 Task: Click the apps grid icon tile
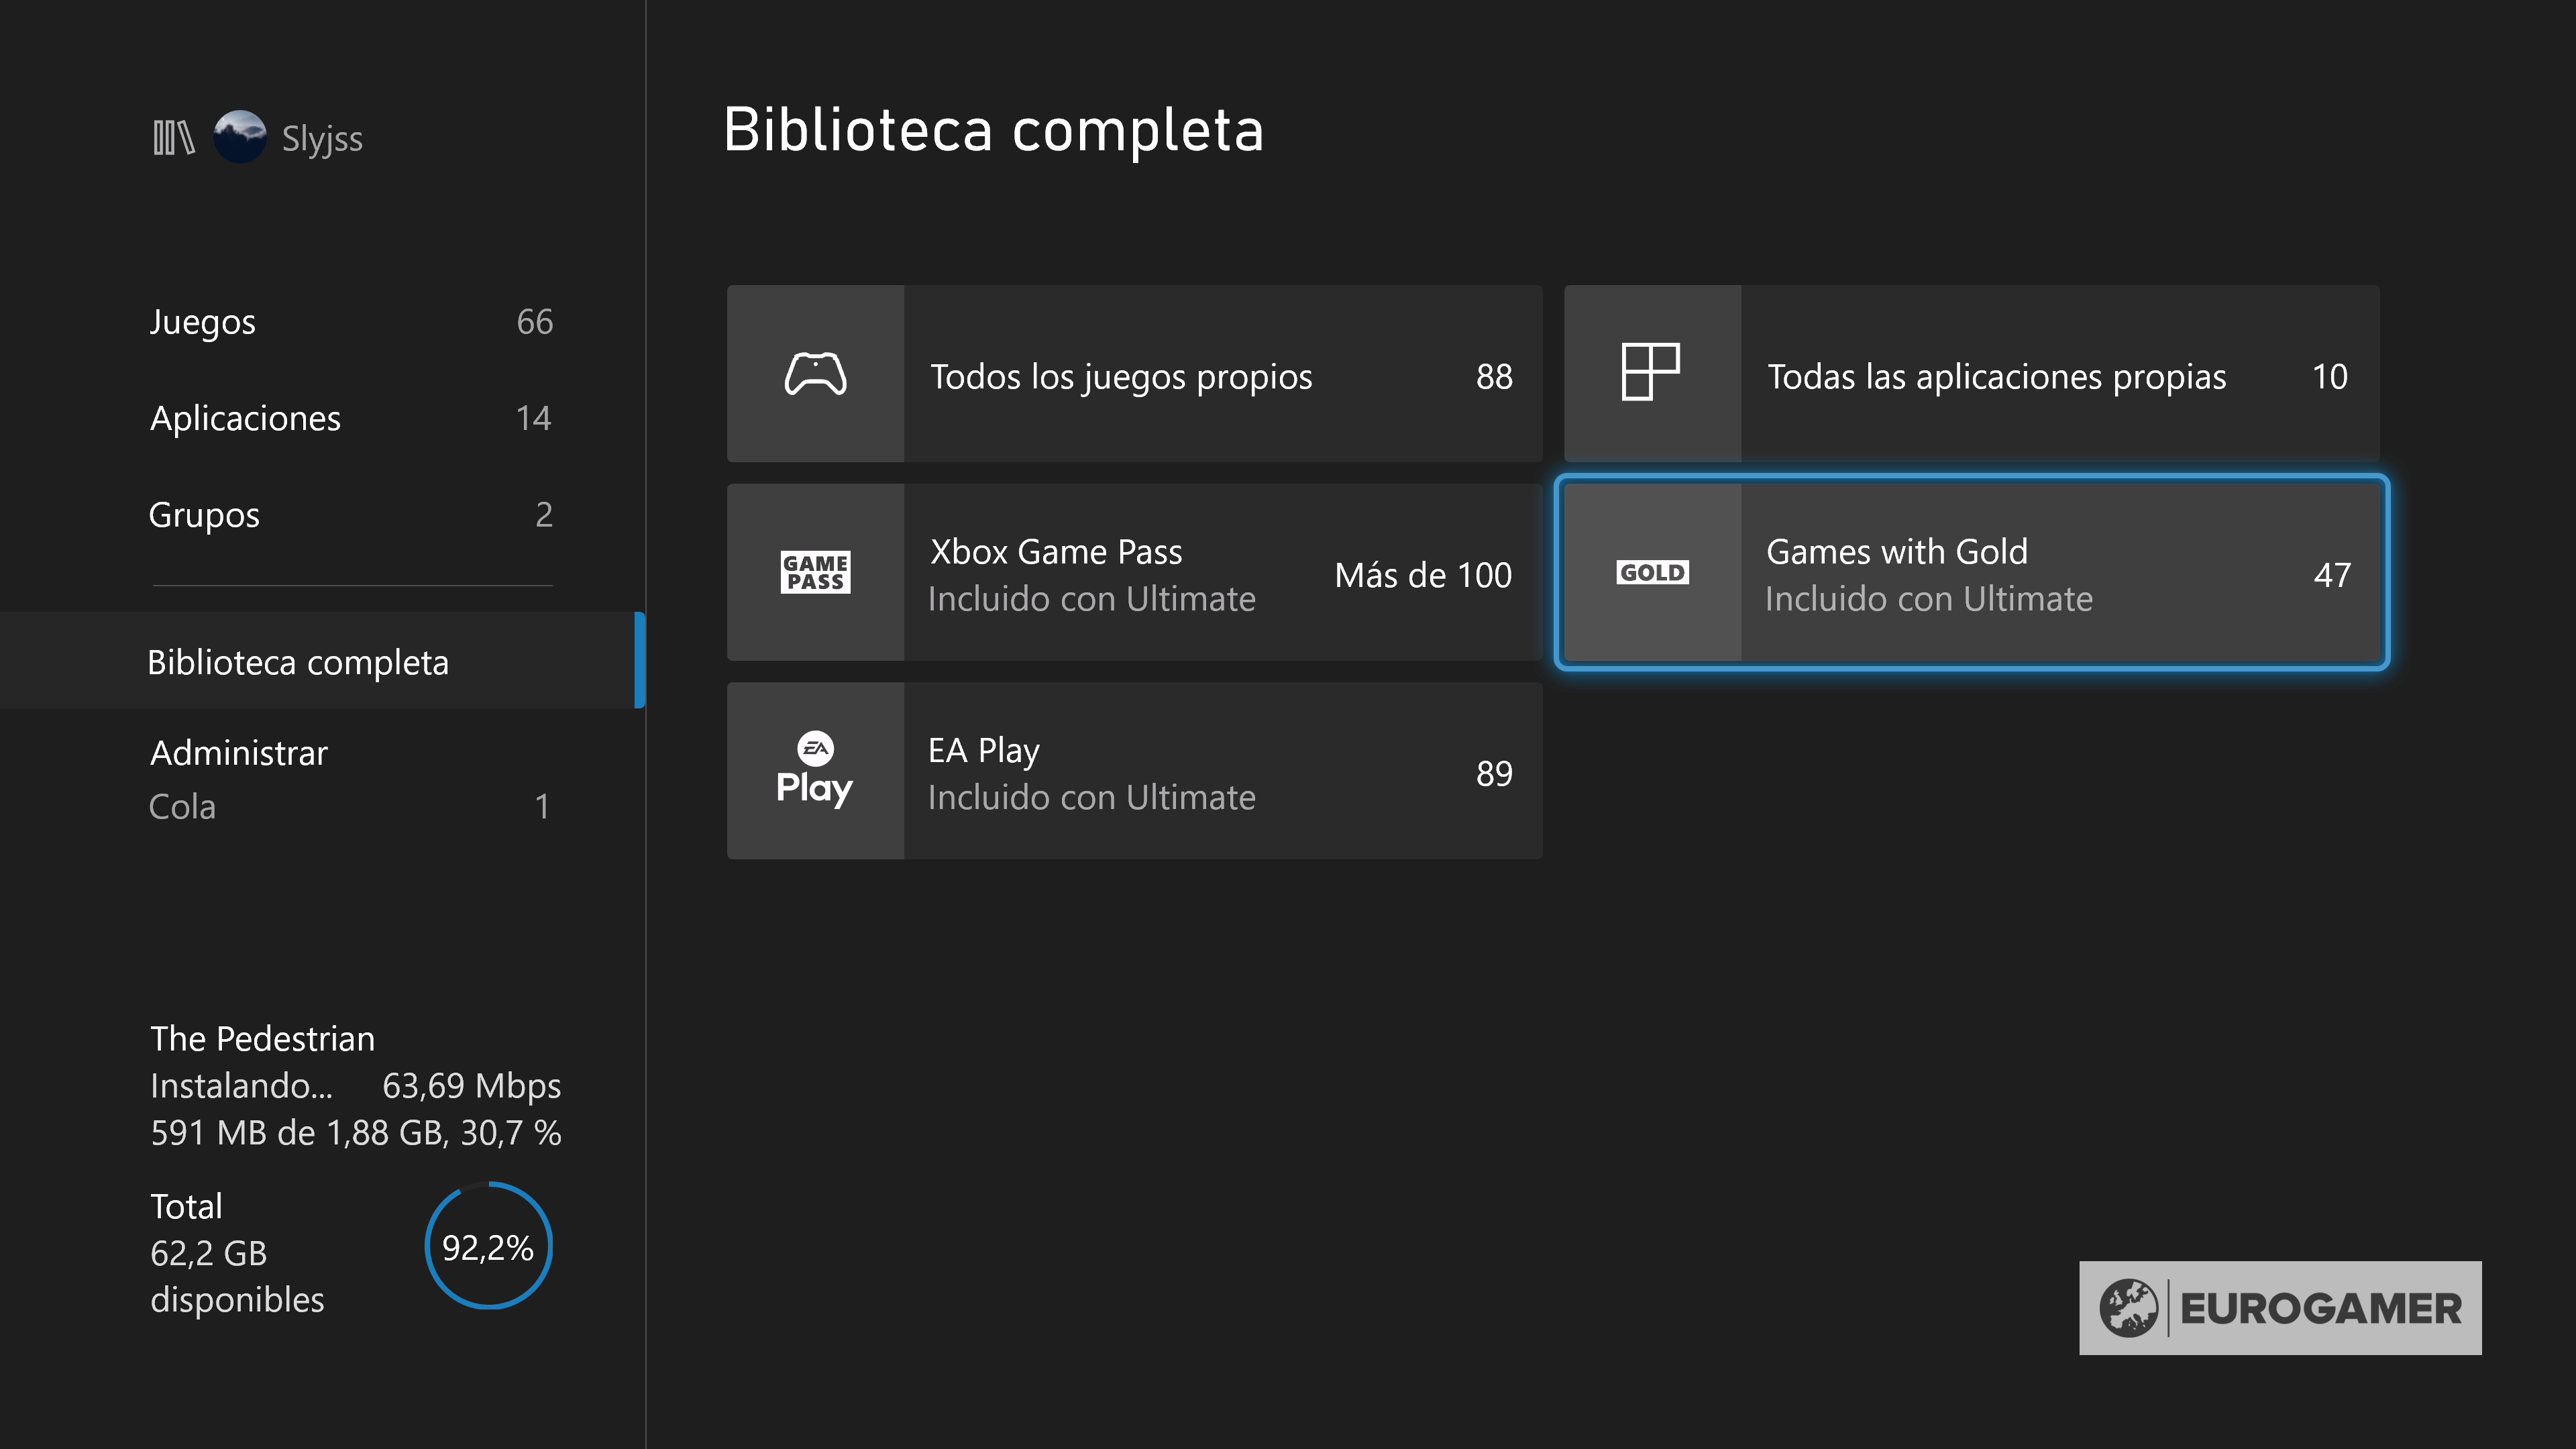(1650, 372)
